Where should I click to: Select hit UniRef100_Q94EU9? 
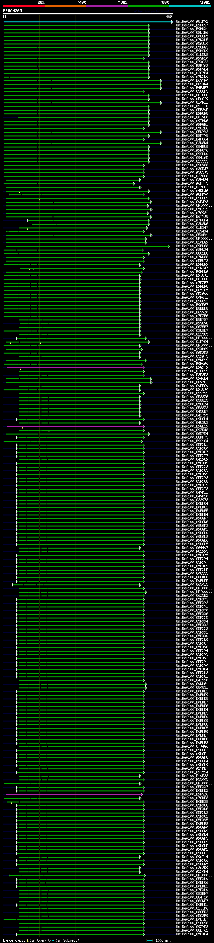click(192, 147)
